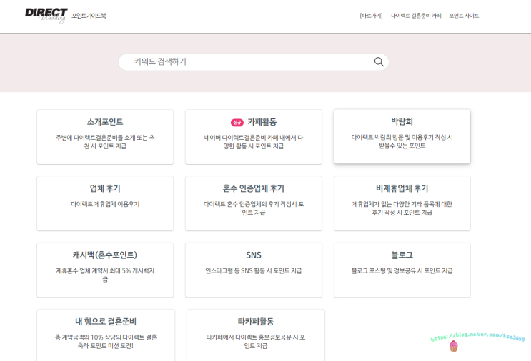
Task: Open the 다이렉트 결혼준비 카페 link
Action: [416, 16]
